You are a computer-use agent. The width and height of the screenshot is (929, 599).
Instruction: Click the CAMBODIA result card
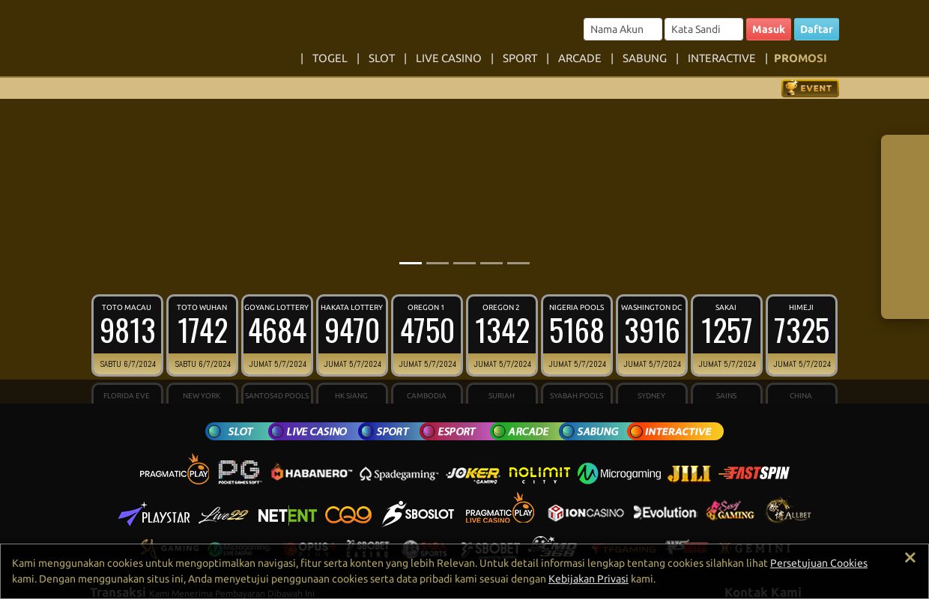point(427,394)
